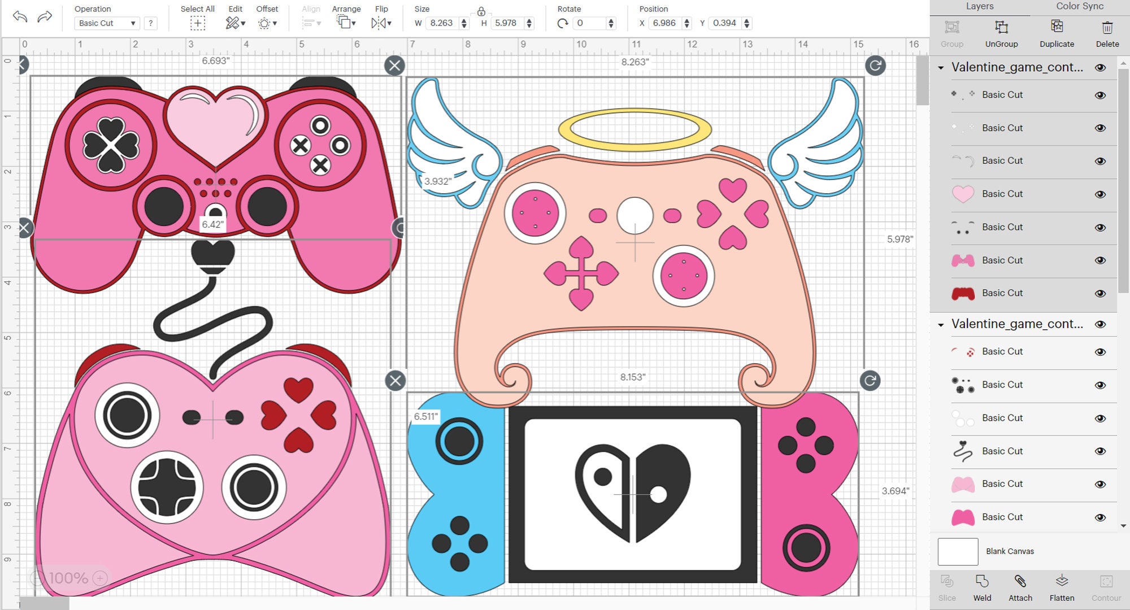1130x610 pixels.
Task: Toggle the size aspect ratio lock
Action: click(481, 11)
